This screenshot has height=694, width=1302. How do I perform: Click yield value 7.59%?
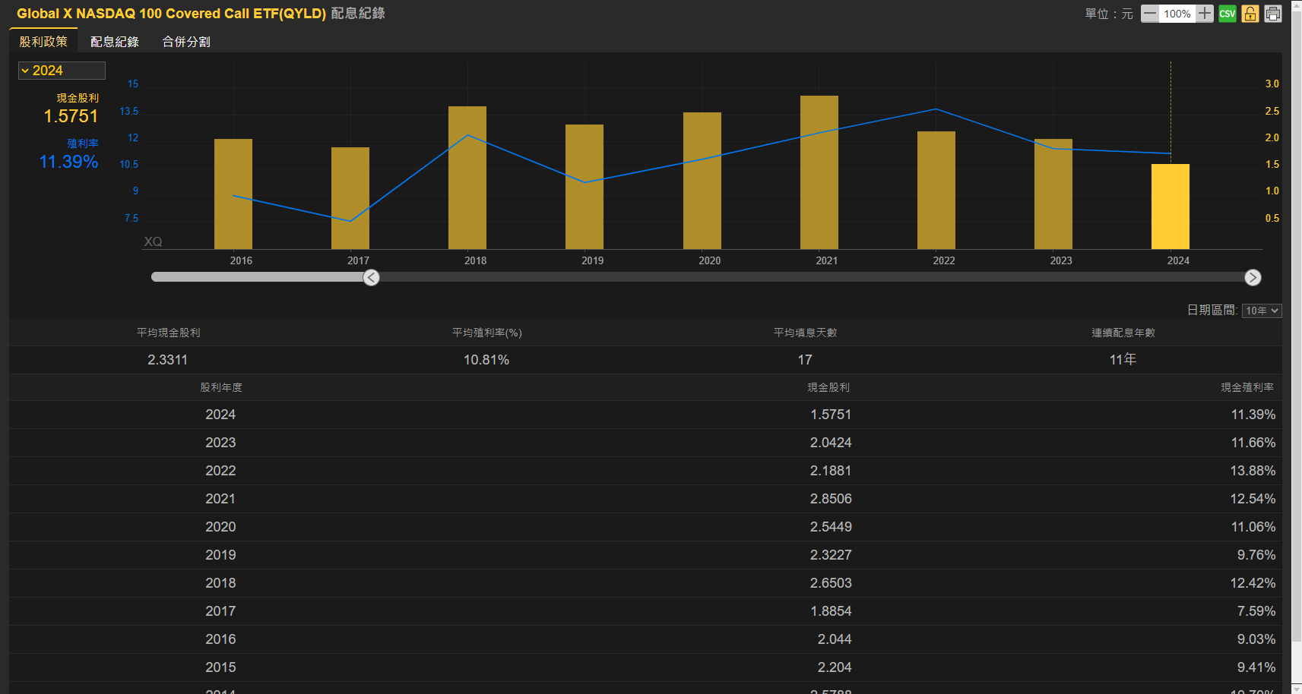click(x=1256, y=611)
